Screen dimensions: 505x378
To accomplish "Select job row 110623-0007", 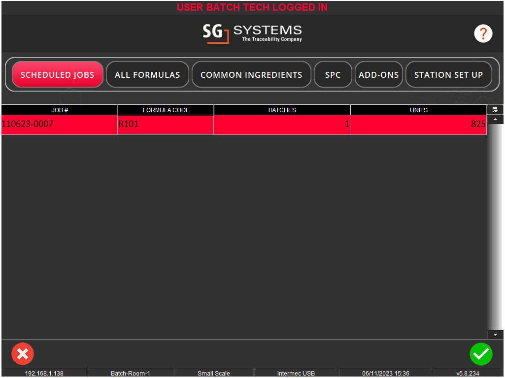I will pos(59,124).
